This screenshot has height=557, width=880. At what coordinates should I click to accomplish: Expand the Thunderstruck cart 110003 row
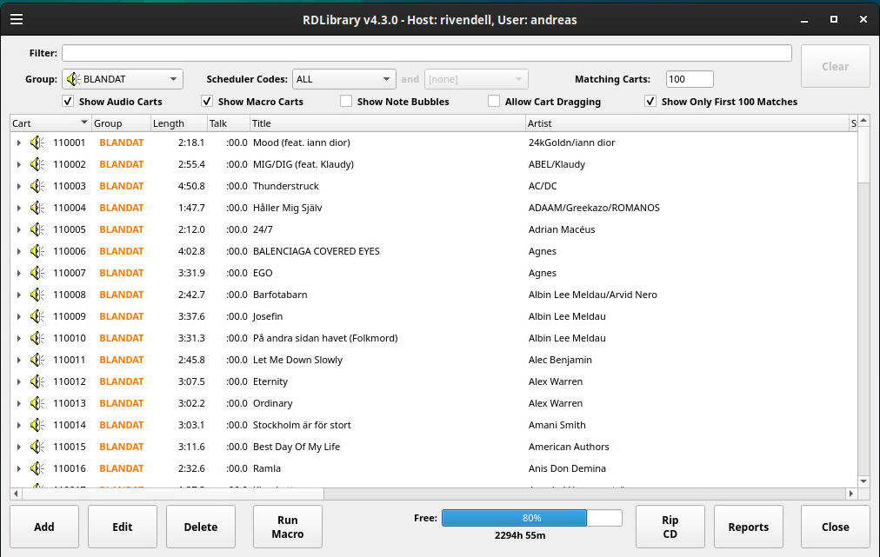tap(19, 186)
